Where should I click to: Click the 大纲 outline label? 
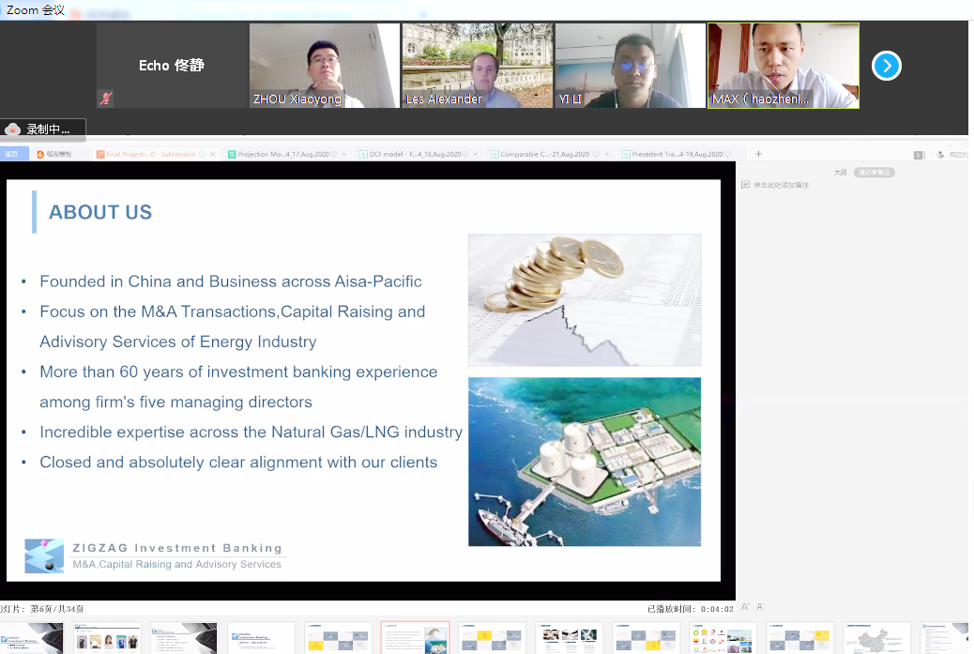(x=840, y=173)
